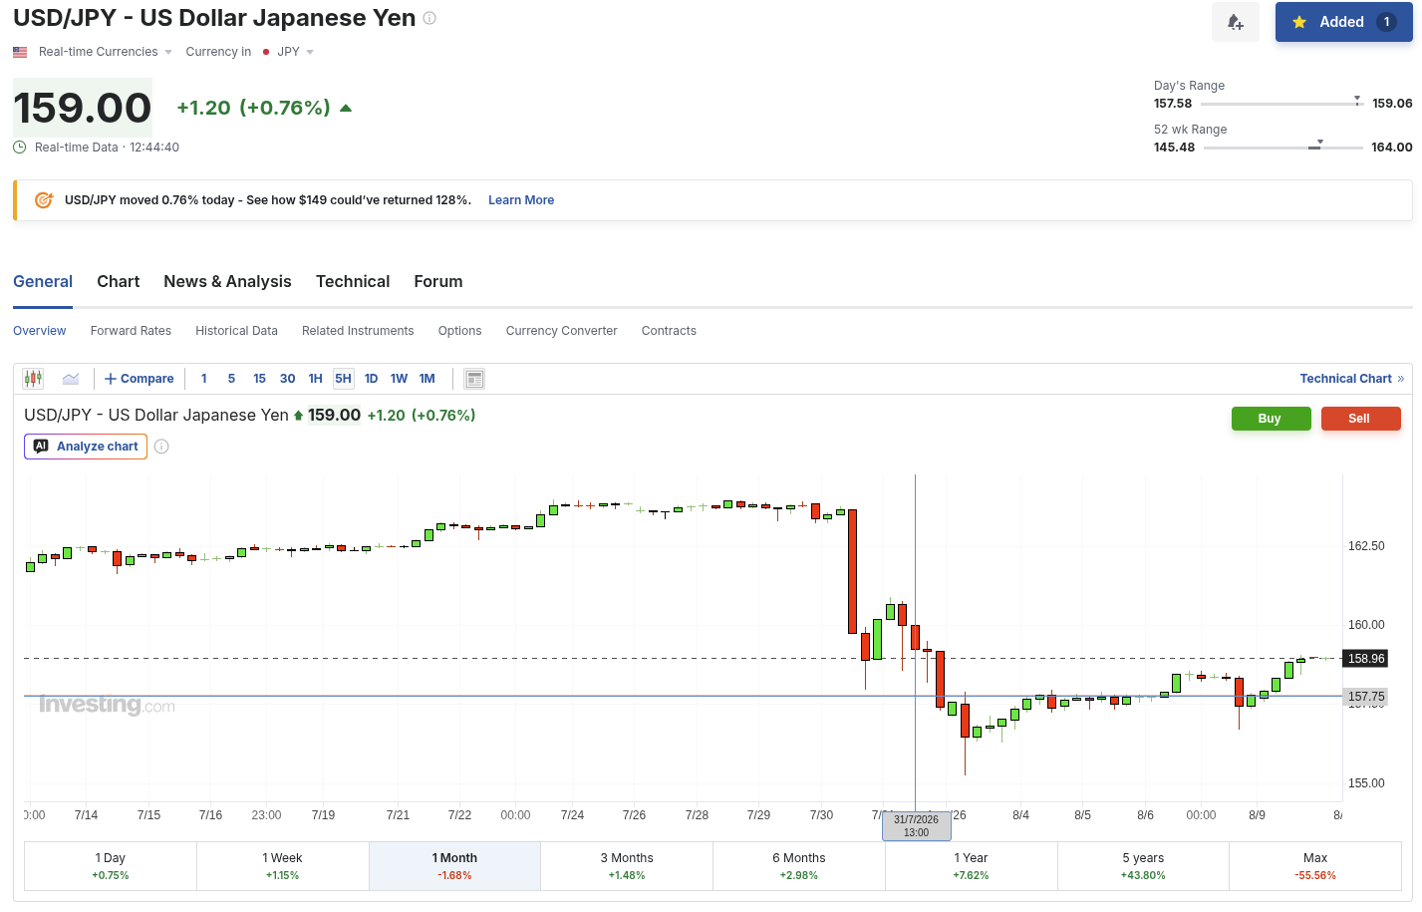The width and height of the screenshot is (1422, 912).
Task: Open the Real-time Currencies dropdown
Action: coord(105,52)
